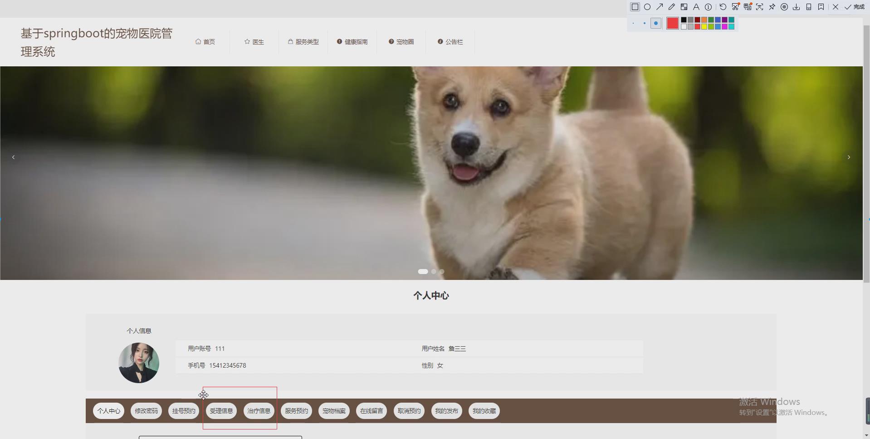870x439 pixels.
Task: Pick the yellow color swatch
Action: (x=704, y=26)
